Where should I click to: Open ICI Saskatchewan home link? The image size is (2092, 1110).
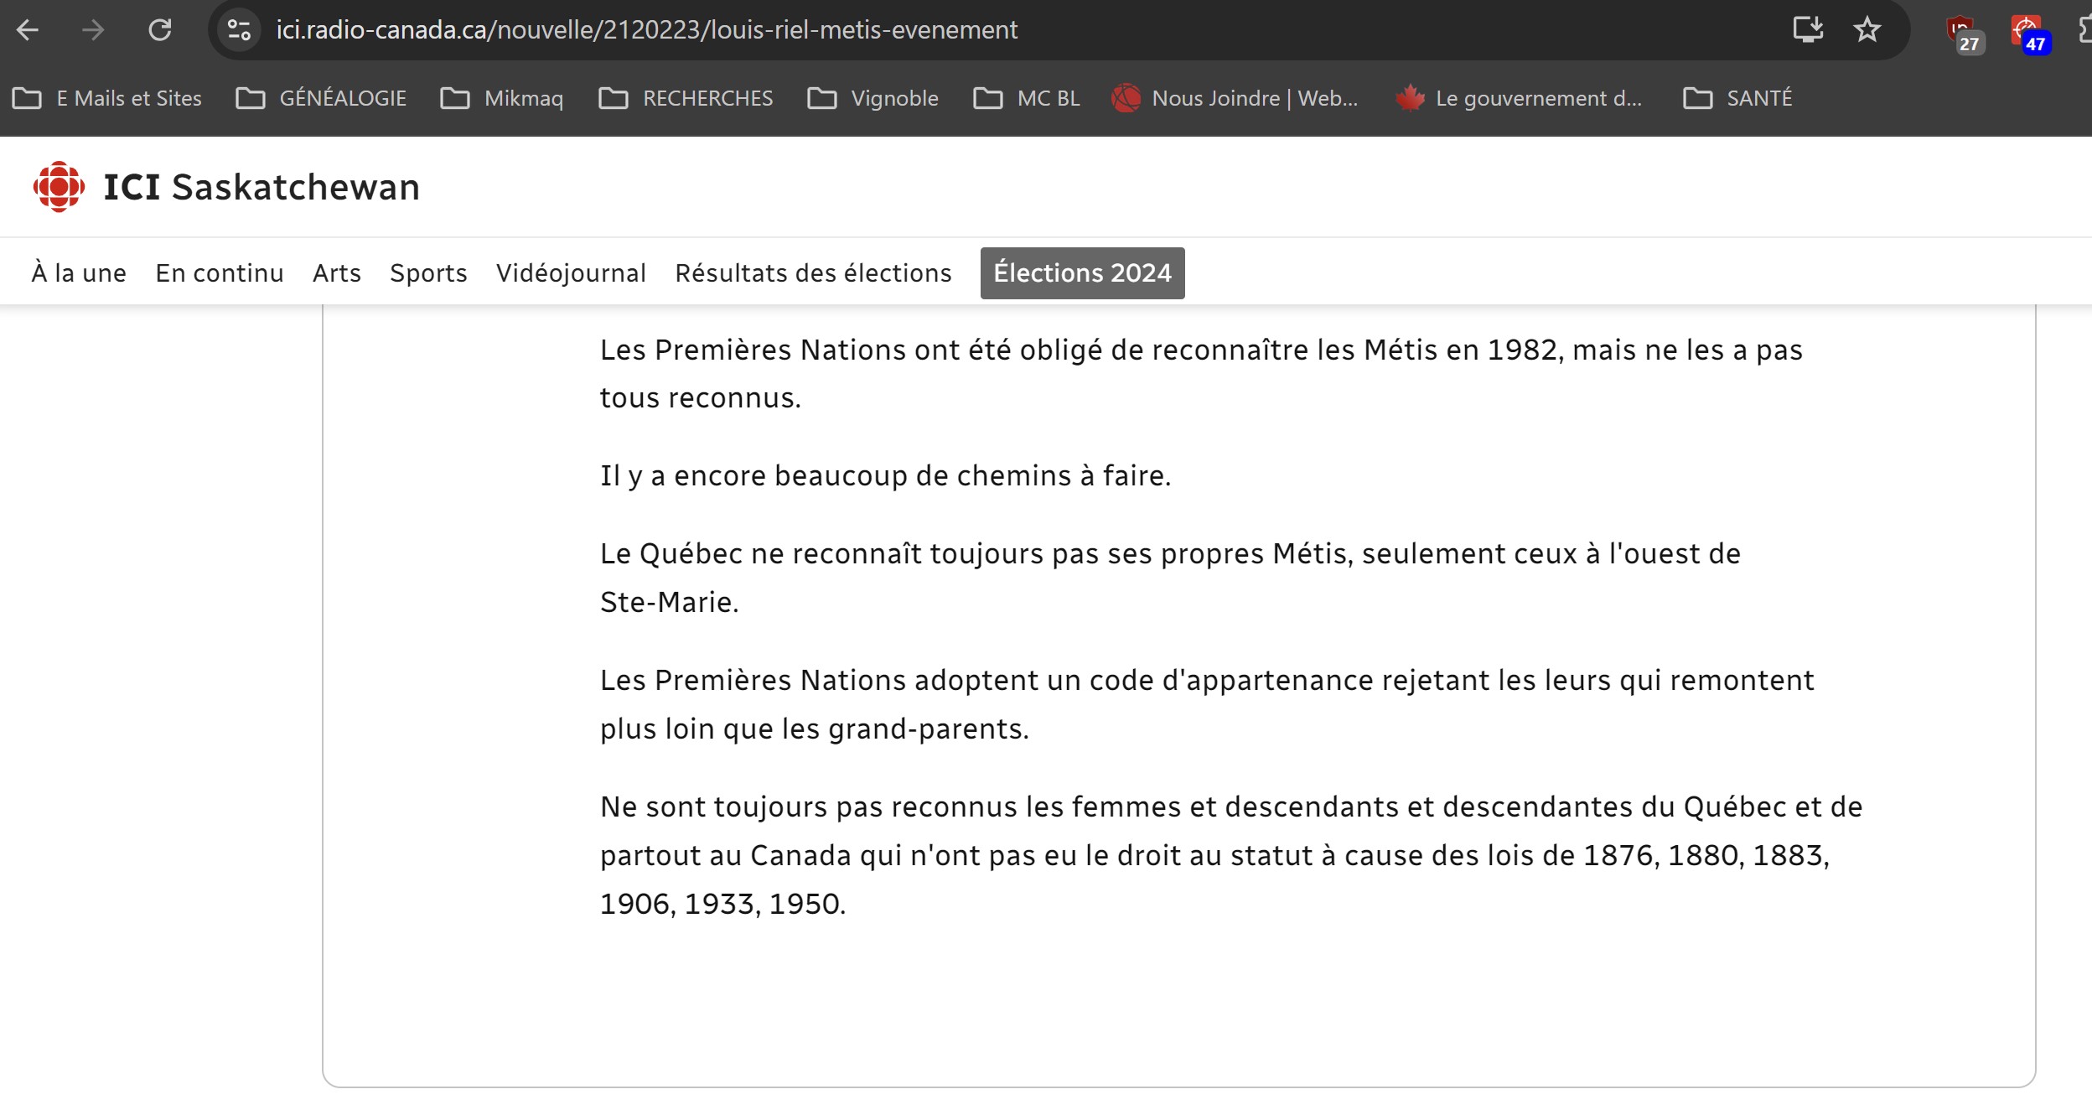261,187
